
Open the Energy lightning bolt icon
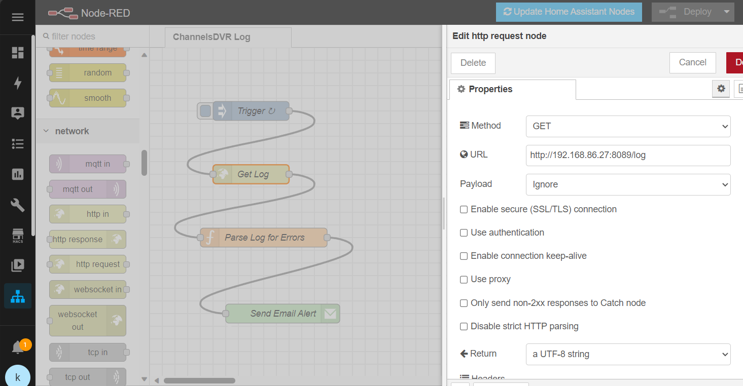point(18,83)
